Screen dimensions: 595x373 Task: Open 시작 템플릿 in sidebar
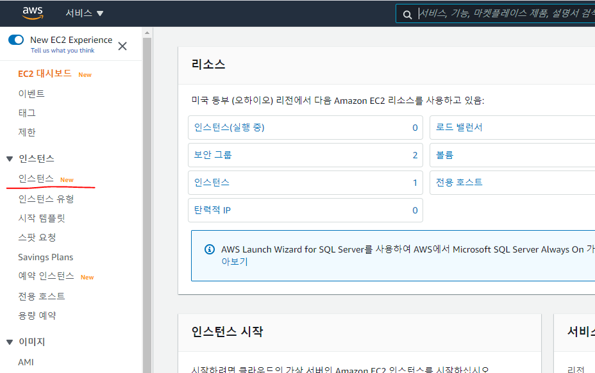coord(42,218)
